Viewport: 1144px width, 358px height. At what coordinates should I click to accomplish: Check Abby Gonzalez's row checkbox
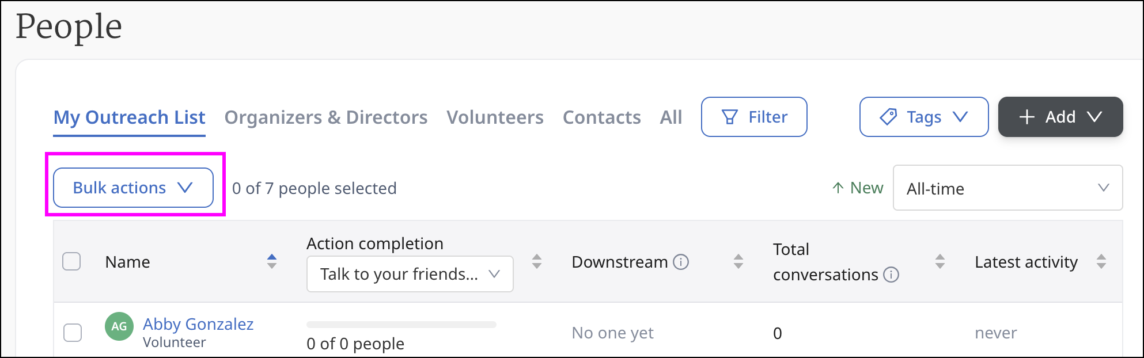pyautogui.click(x=73, y=333)
